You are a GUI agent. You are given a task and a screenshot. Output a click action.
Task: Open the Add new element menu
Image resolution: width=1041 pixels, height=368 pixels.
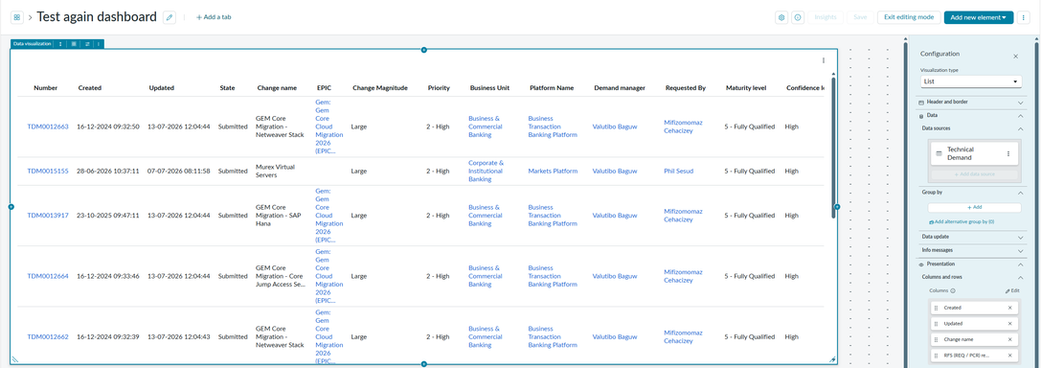tap(979, 17)
